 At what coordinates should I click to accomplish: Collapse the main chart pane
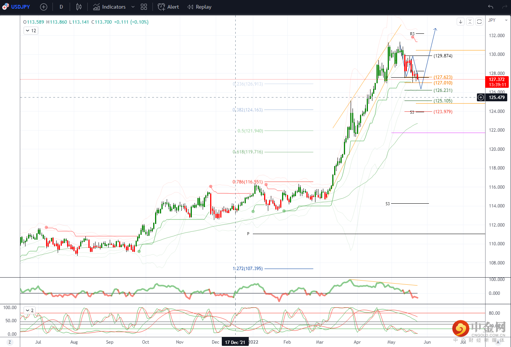tap(470, 22)
